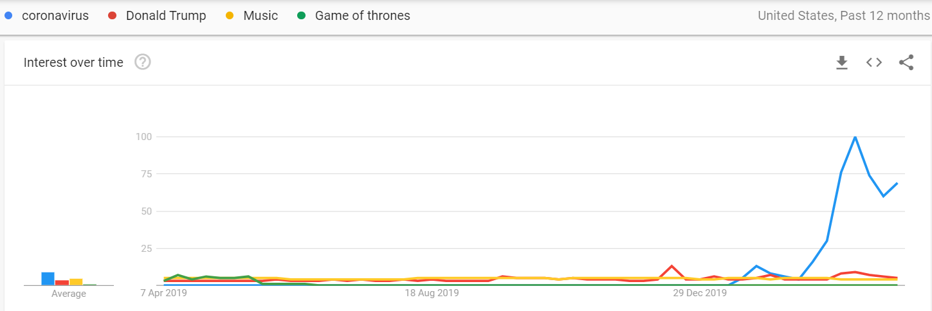This screenshot has width=932, height=311.
Task: Click the 7 Apr 2019 axis label
Action: point(165,294)
